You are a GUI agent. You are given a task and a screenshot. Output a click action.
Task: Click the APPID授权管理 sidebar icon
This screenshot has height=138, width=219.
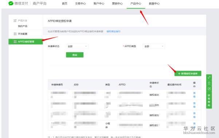click(15, 42)
